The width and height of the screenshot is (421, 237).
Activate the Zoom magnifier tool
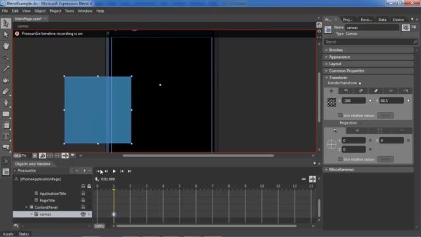(x=6, y=57)
